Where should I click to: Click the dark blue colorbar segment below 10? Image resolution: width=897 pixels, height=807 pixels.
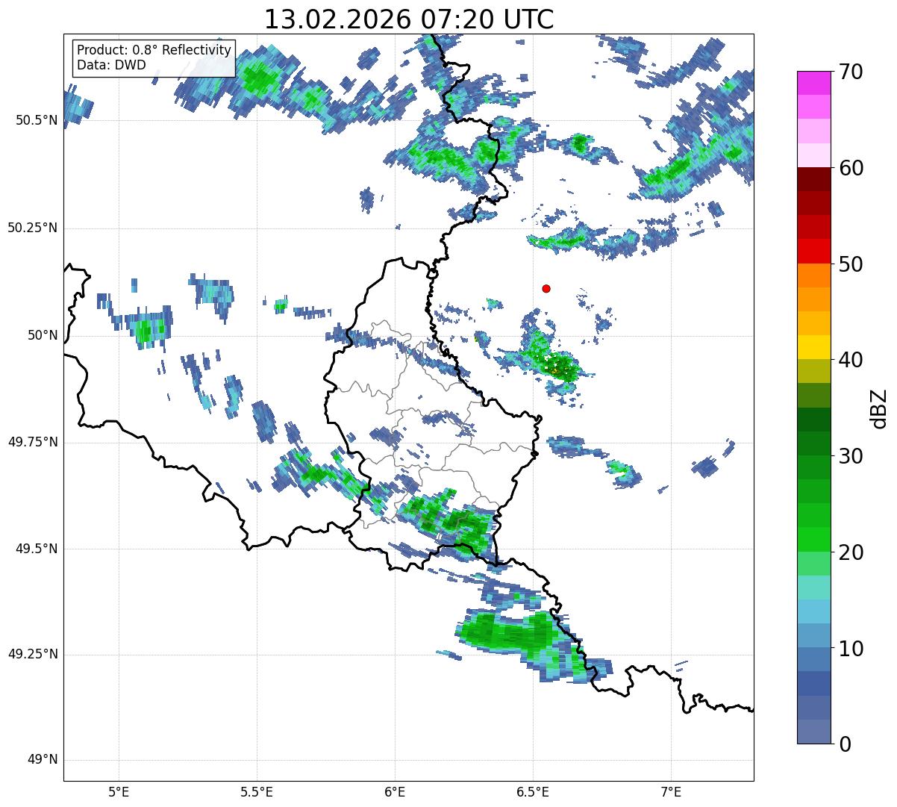pos(813,684)
